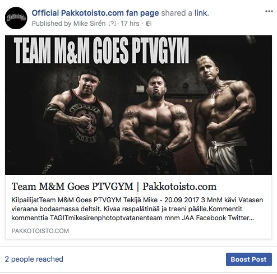277x274 pixels.
Task: Open the shared 'link.' hyperlink
Action: [x=202, y=13]
